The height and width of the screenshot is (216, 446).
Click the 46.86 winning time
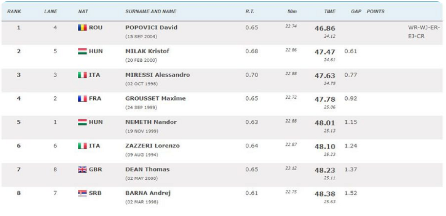325,28
